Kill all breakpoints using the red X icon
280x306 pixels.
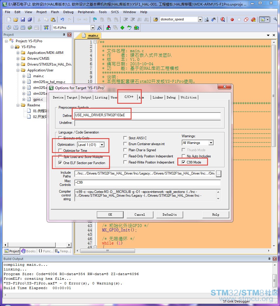[253, 20]
